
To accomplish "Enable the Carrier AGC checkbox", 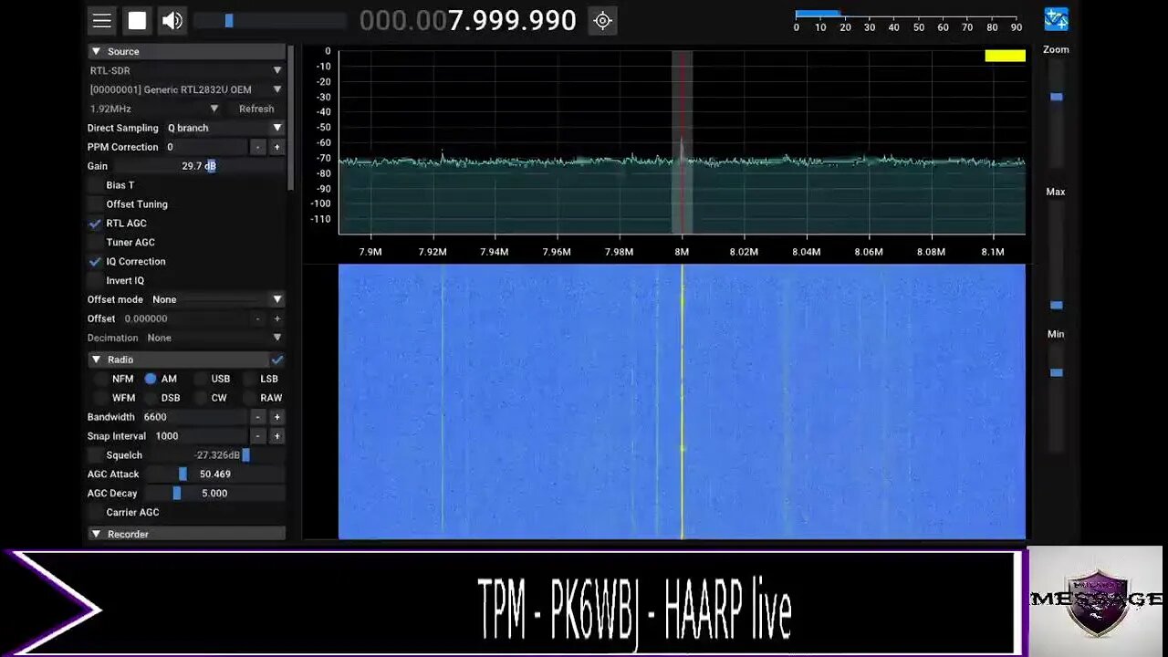I will pyautogui.click(x=95, y=513).
